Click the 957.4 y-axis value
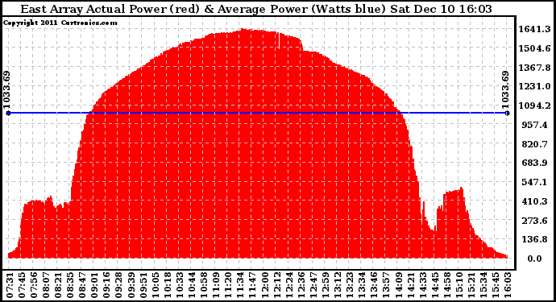The width and height of the screenshot is (556, 302). 535,125
